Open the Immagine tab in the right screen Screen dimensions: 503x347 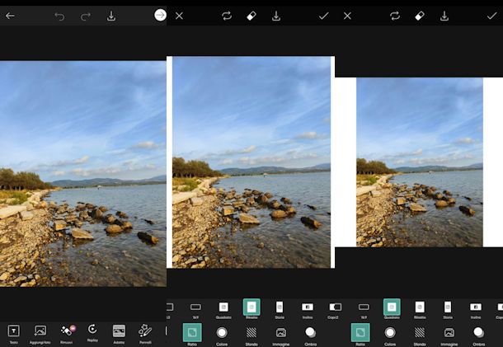pos(449,335)
